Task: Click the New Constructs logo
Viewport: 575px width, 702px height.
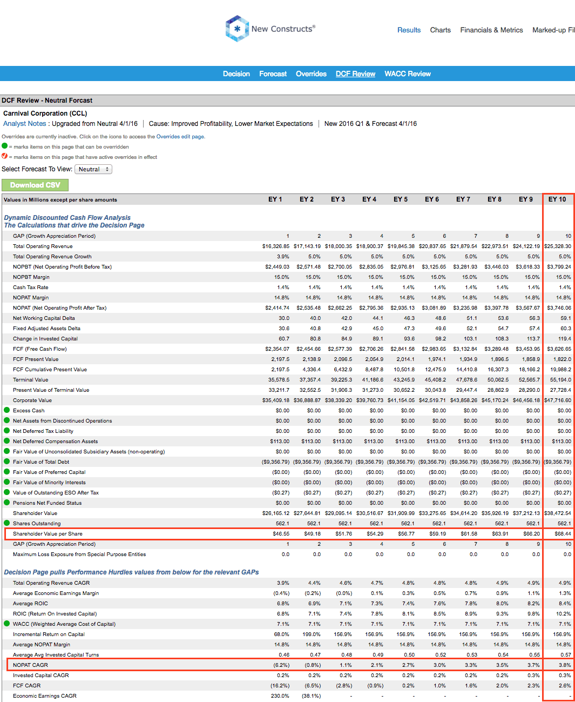Action: click(270, 29)
